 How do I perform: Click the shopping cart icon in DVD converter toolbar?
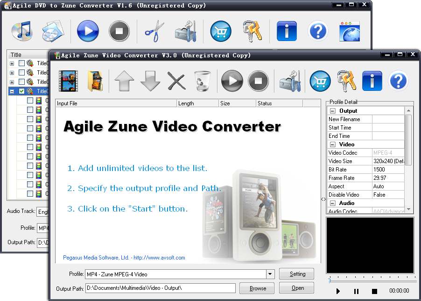click(221, 31)
